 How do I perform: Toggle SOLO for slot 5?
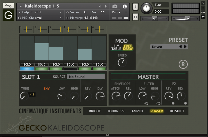[x=85, y=65]
